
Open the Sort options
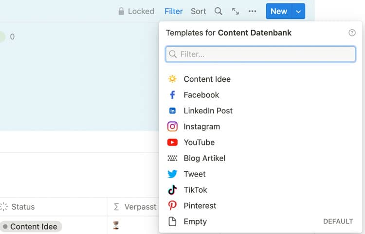(x=198, y=11)
